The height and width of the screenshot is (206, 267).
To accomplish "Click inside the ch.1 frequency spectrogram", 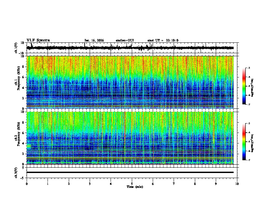I will tap(130, 82).
